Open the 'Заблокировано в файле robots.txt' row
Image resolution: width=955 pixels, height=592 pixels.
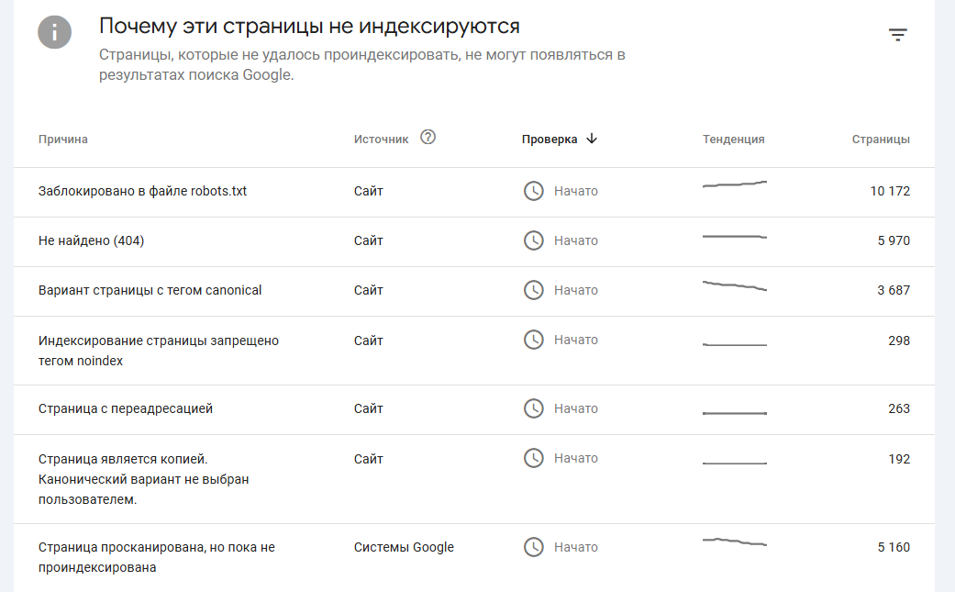(142, 192)
